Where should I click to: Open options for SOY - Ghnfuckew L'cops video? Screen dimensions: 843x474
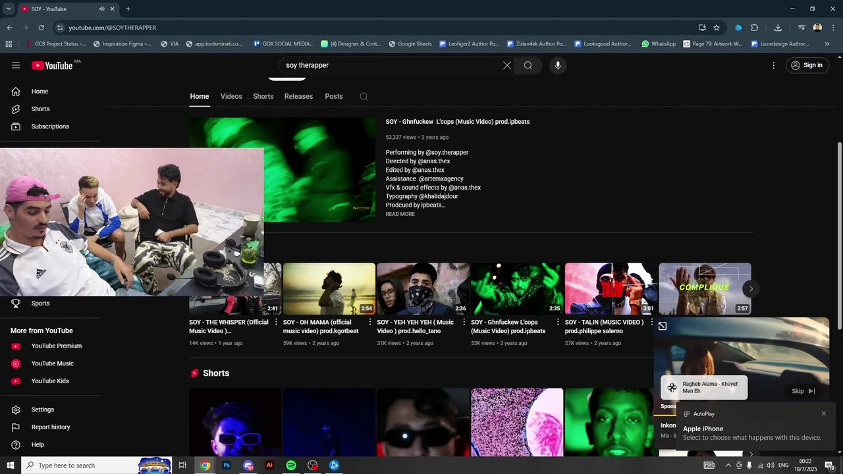pyautogui.click(x=558, y=323)
